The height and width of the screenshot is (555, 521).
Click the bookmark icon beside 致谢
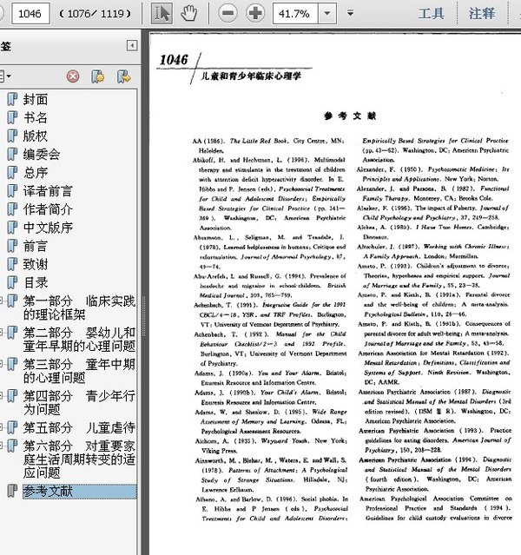pyautogui.click(x=12, y=264)
